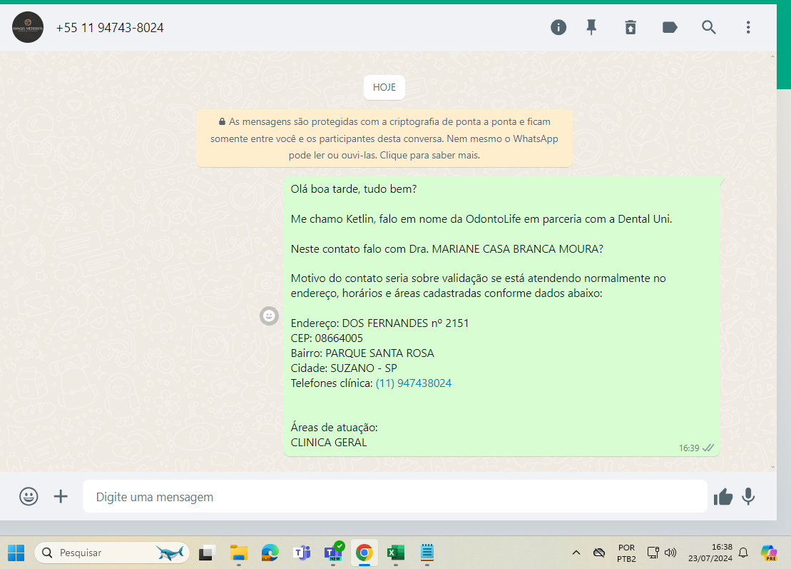Viewport: 791px width, 569px height.
Task: Launch Microsoft Edge from taskbar
Action: pyautogui.click(x=270, y=553)
